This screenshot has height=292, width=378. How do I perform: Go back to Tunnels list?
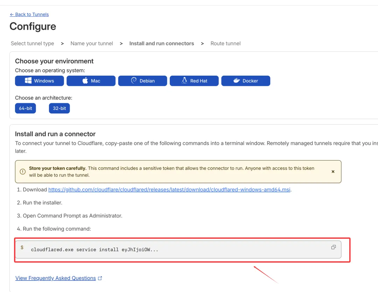[x=29, y=14]
